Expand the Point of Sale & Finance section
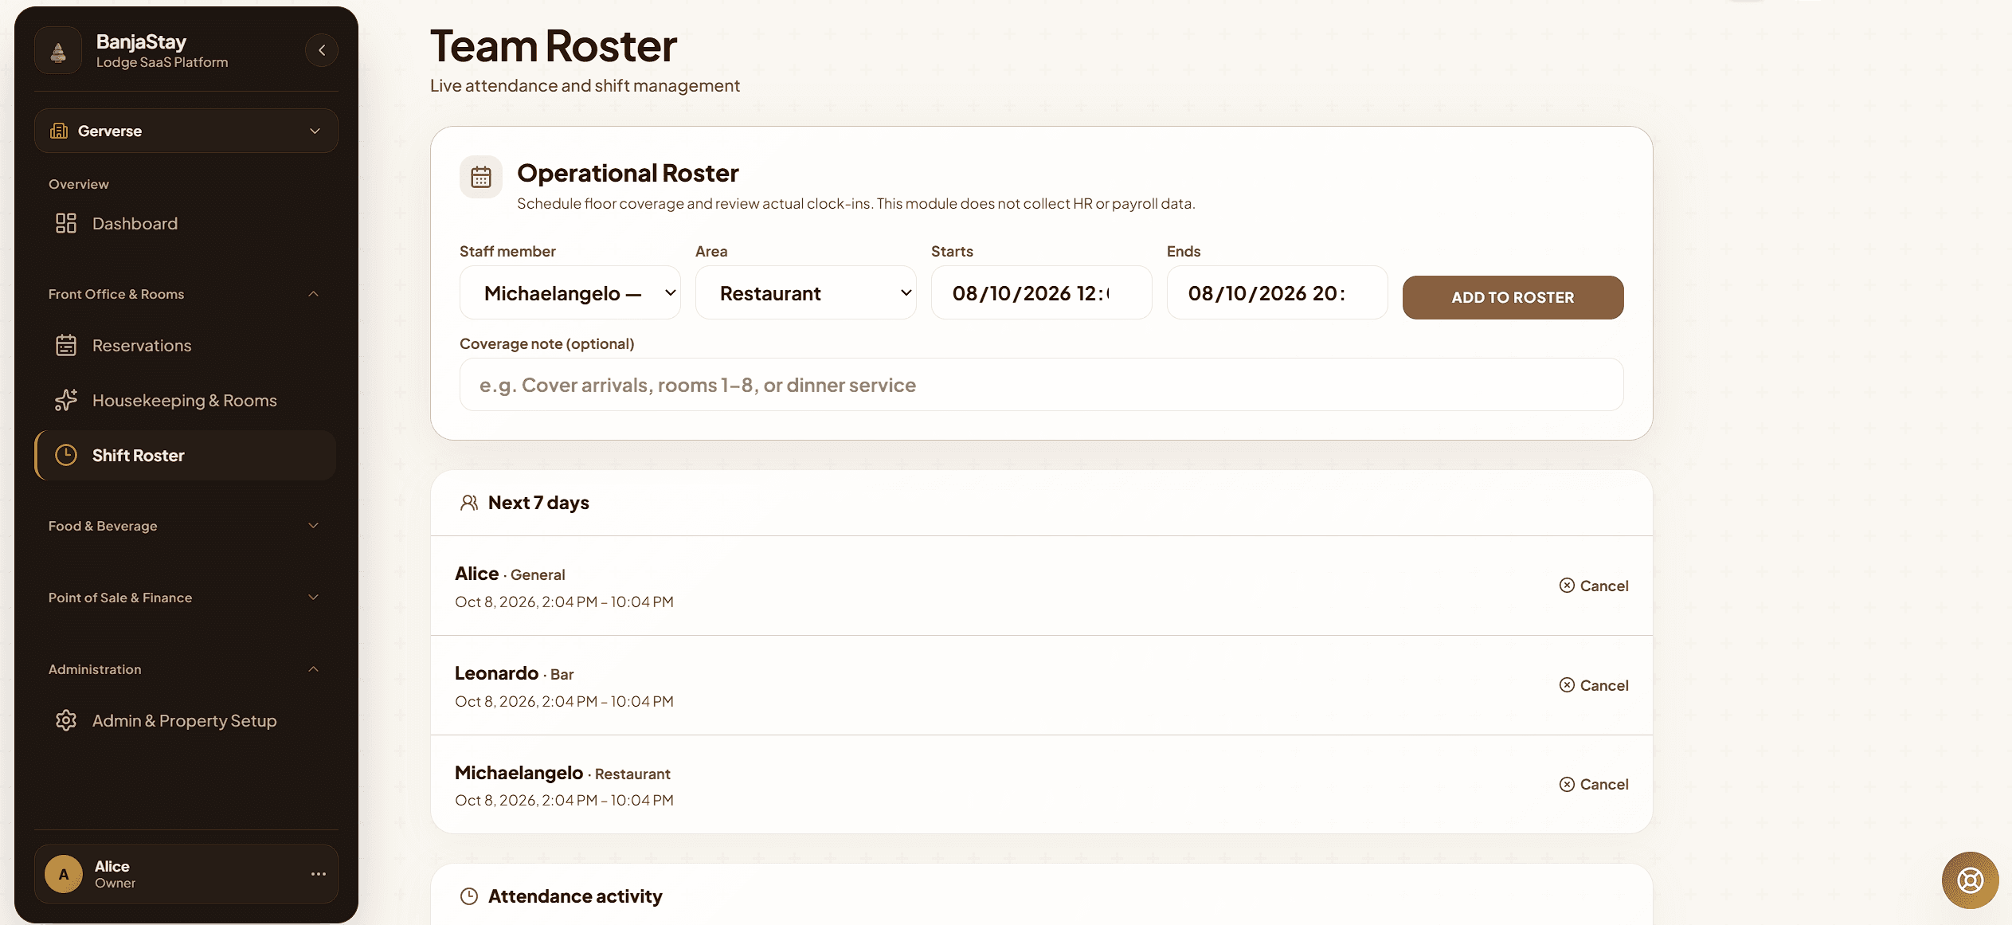The height and width of the screenshot is (925, 2012). [185, 598]
